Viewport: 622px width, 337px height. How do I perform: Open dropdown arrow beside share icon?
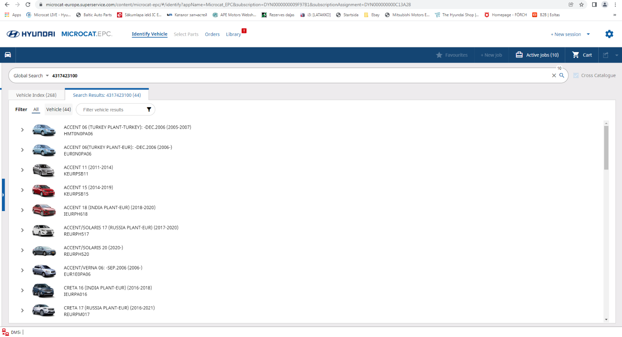(617, 55)
